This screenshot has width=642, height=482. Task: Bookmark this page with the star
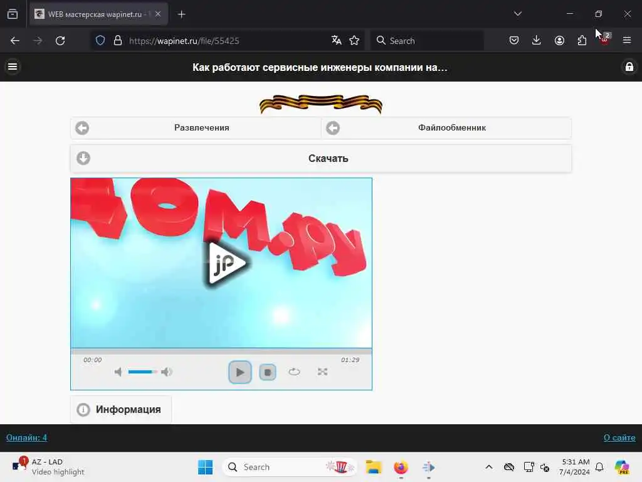[354, 41]
